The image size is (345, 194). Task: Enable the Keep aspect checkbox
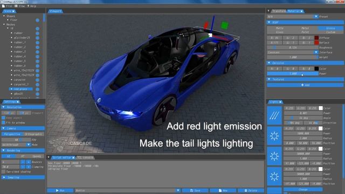[x=3, y=118]
